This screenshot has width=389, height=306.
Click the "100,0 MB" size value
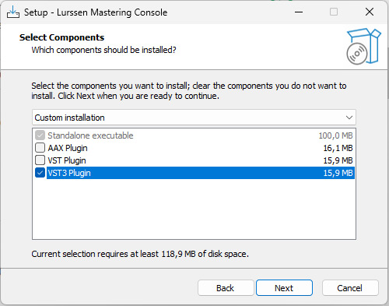(335, 135)
